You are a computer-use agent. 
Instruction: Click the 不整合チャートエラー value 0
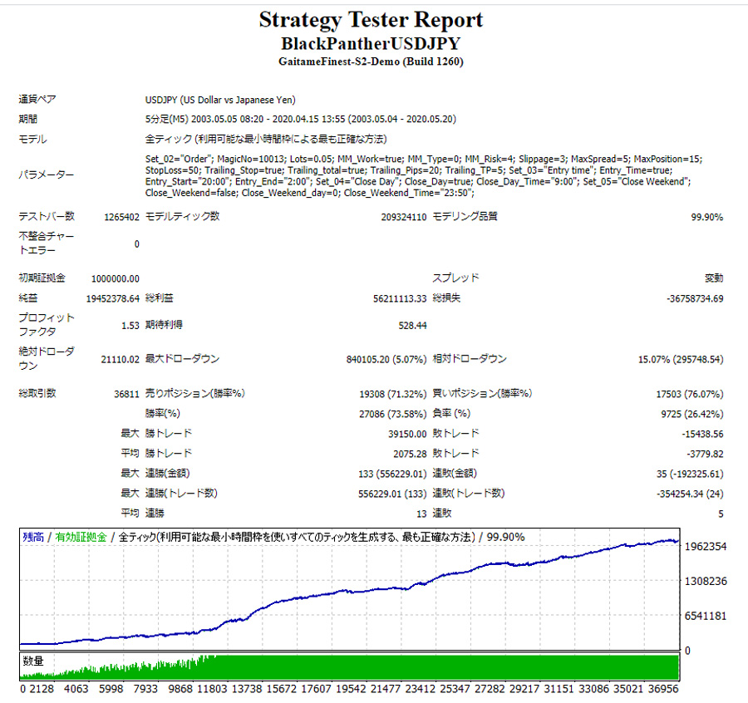137,244
